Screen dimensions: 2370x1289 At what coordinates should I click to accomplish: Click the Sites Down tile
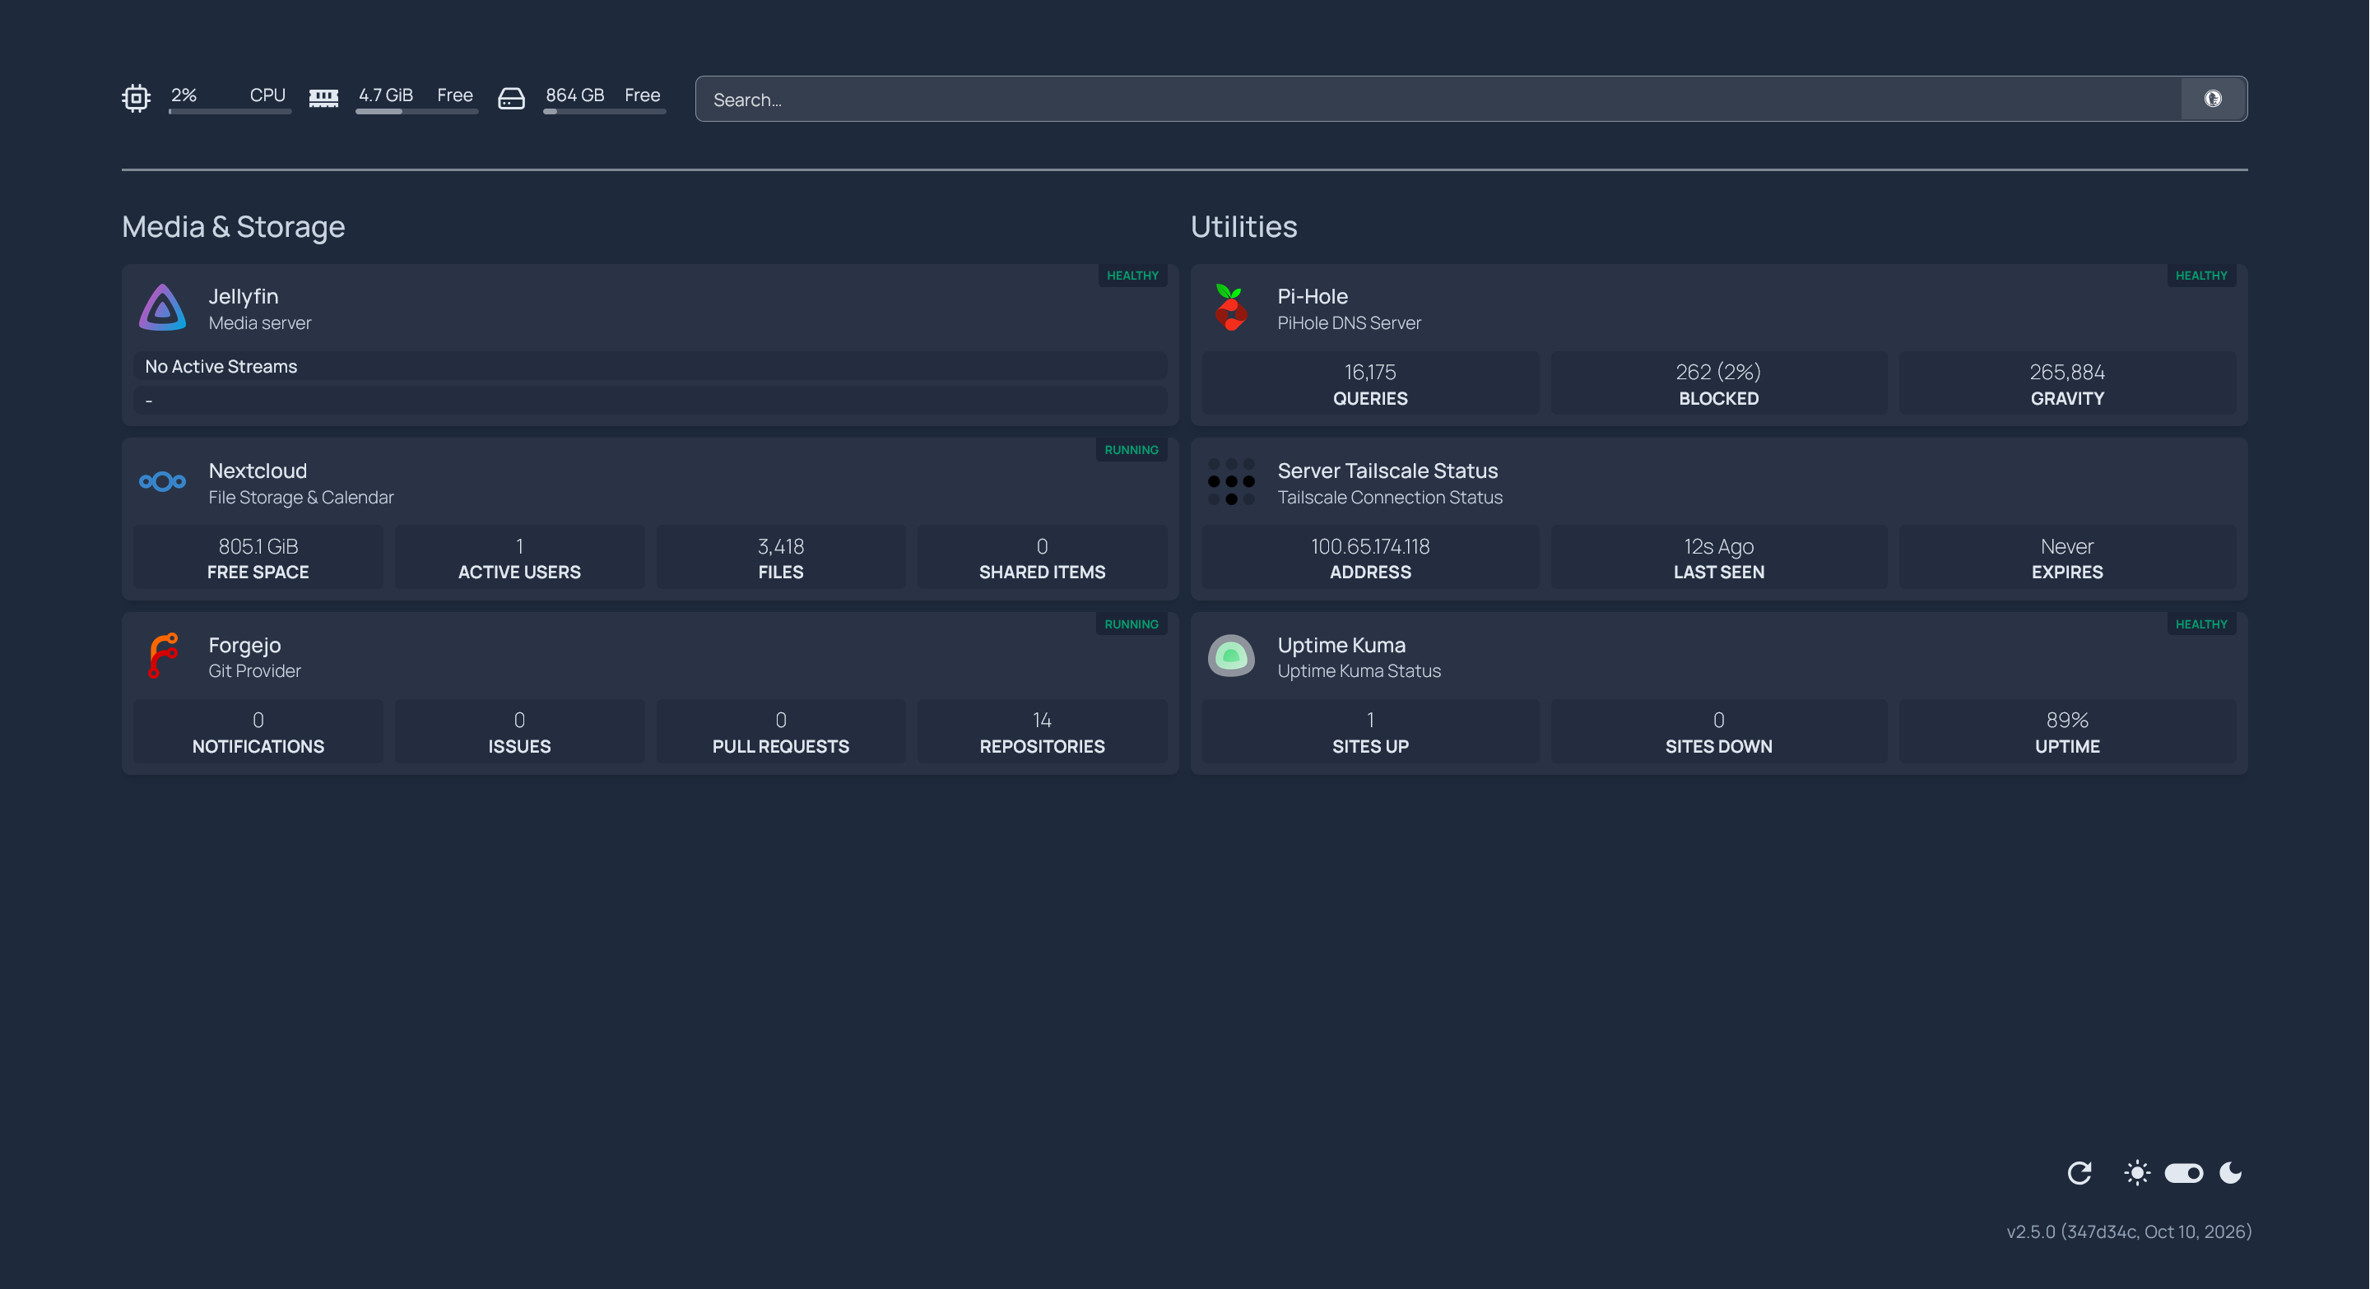pos(1718,732)
